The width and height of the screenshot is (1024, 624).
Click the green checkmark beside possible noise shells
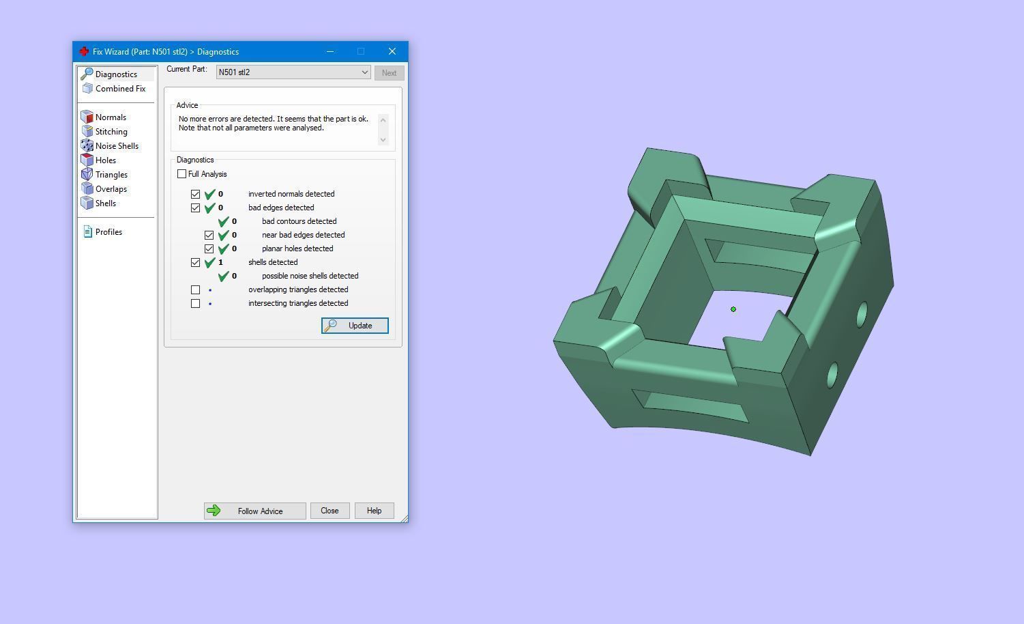(224, 276)
